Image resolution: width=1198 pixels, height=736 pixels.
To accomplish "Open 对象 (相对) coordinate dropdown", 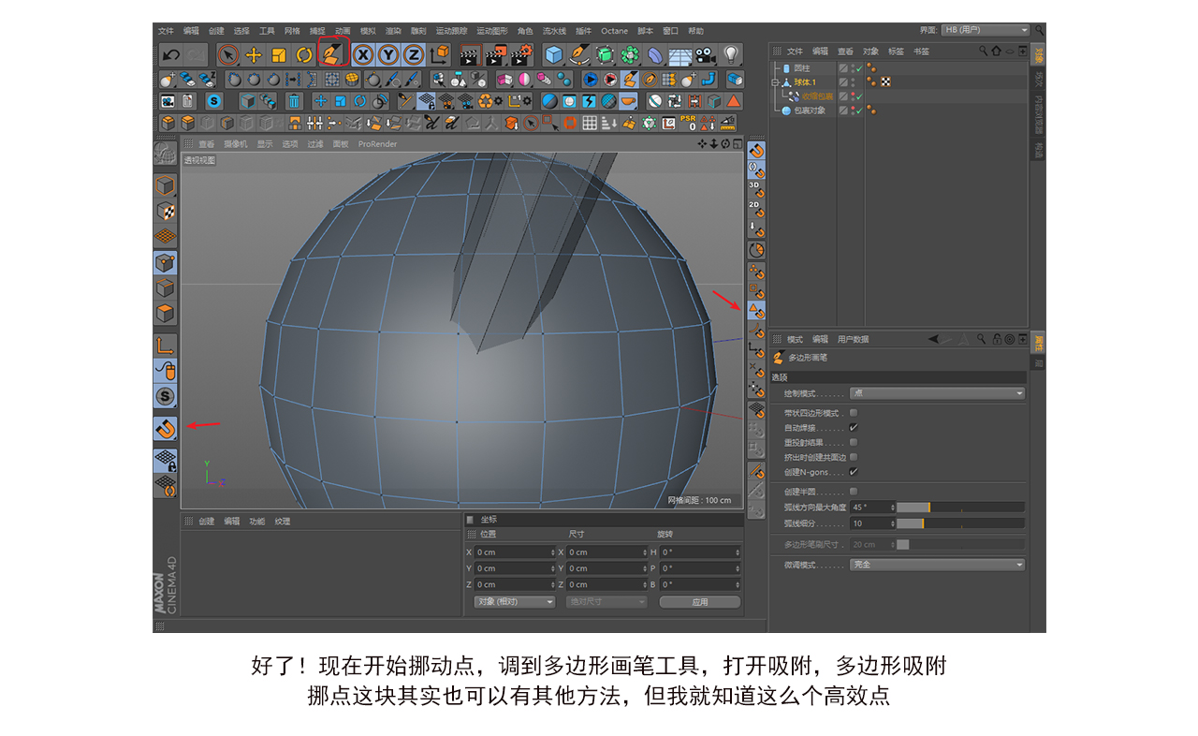I will (515, 602).
